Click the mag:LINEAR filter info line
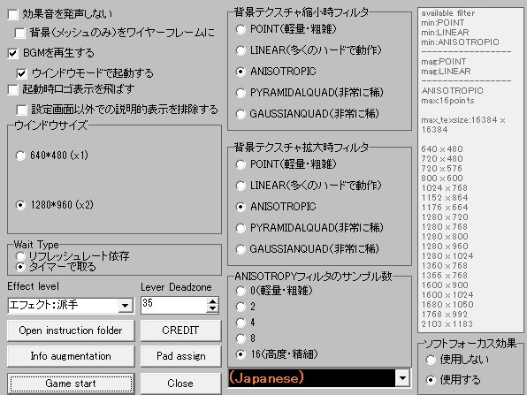 point(446,72)
